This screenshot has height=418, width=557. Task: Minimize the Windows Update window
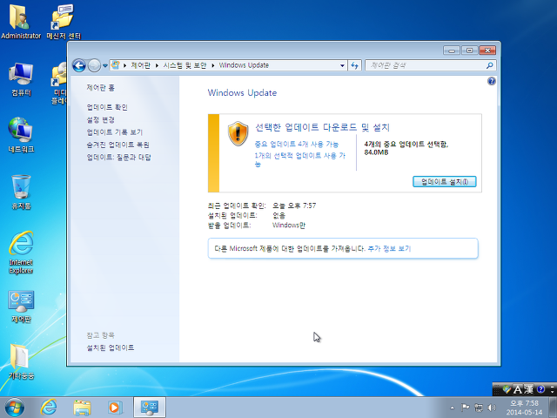[452, 51]
